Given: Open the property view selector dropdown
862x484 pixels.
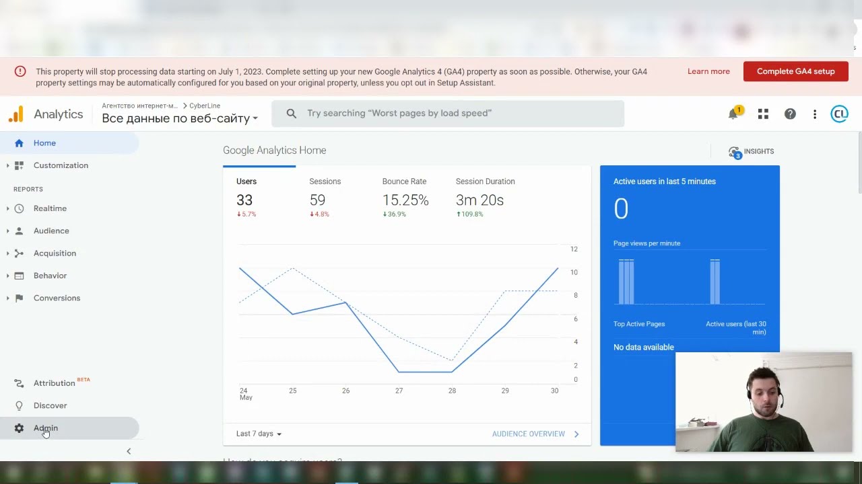Looking at the screenshot, I should point(180,118).
